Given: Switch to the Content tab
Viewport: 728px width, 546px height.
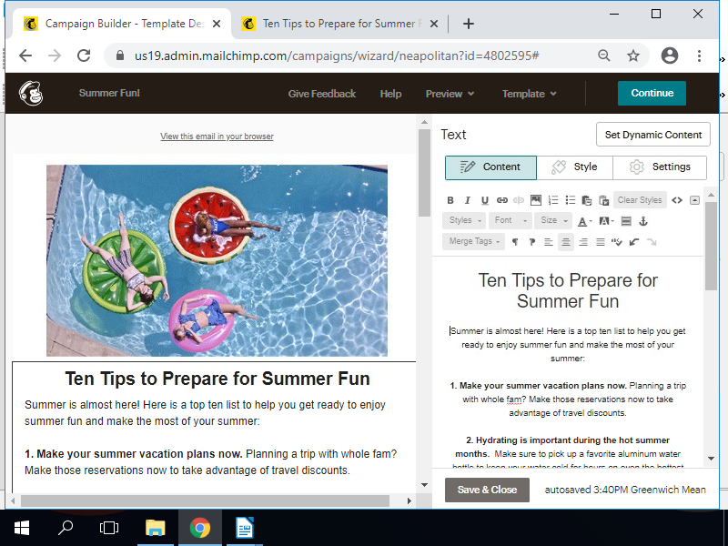Looking at the screenshot, I should (x=490, y=167).
